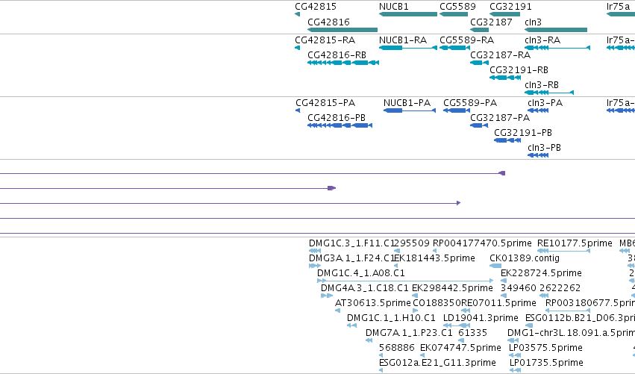Click the EK181443.5prime EST label

(435, 258)
